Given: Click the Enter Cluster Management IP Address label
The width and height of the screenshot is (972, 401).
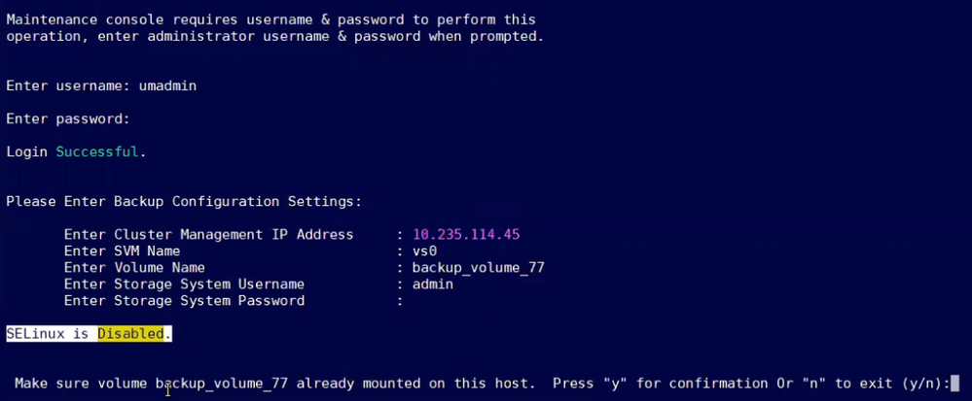Looking at the screenshot, I should click(208, 234).
